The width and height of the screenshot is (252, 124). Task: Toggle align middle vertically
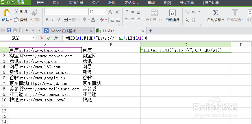[x=133, y=12]
